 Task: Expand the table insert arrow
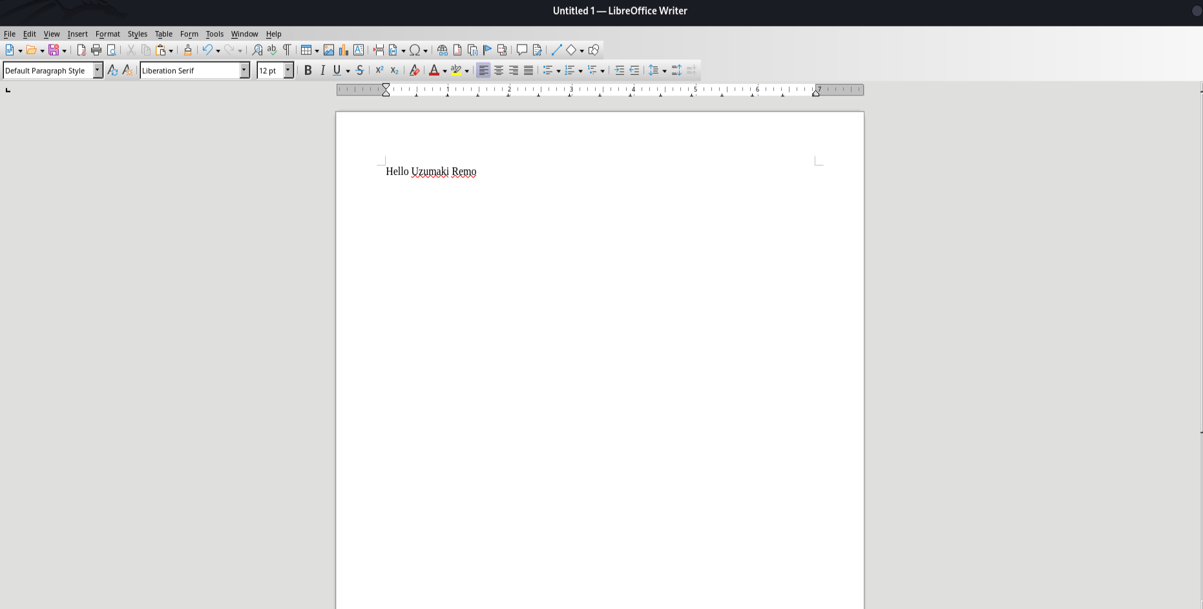pyautogui.click(x=317, y=50)
